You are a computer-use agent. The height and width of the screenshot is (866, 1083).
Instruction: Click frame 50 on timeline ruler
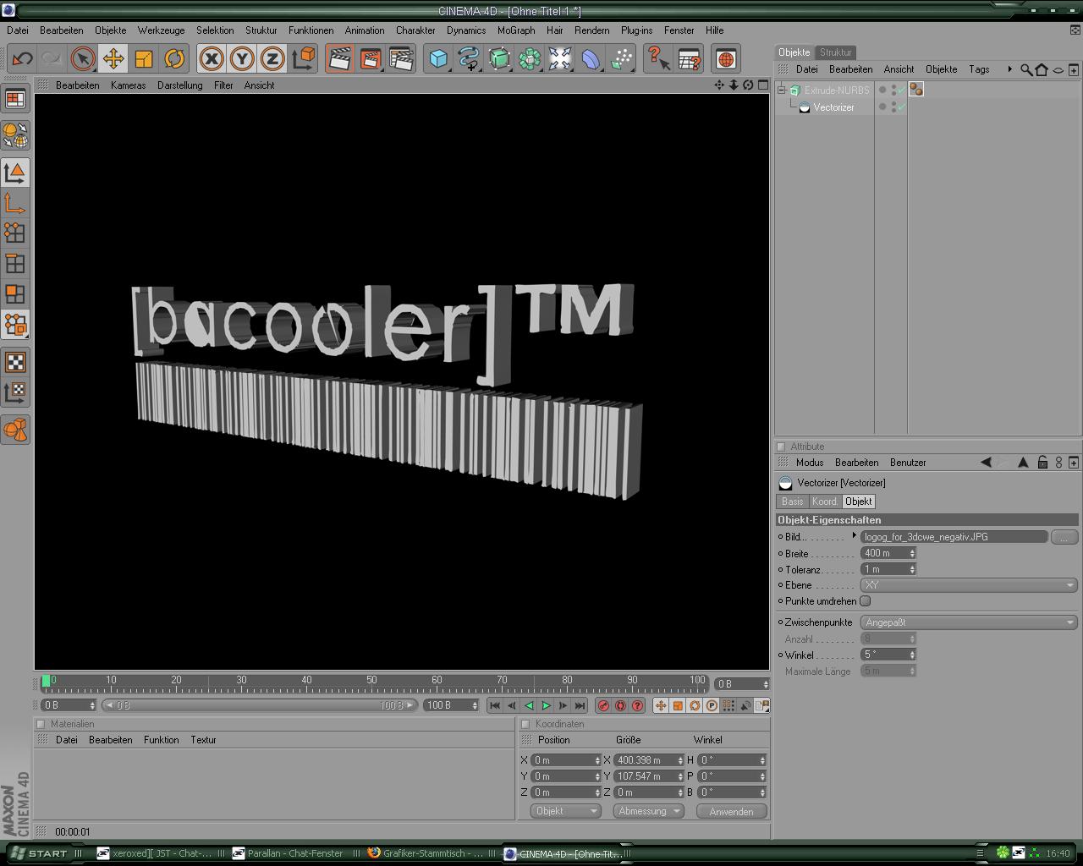point(371,681)
